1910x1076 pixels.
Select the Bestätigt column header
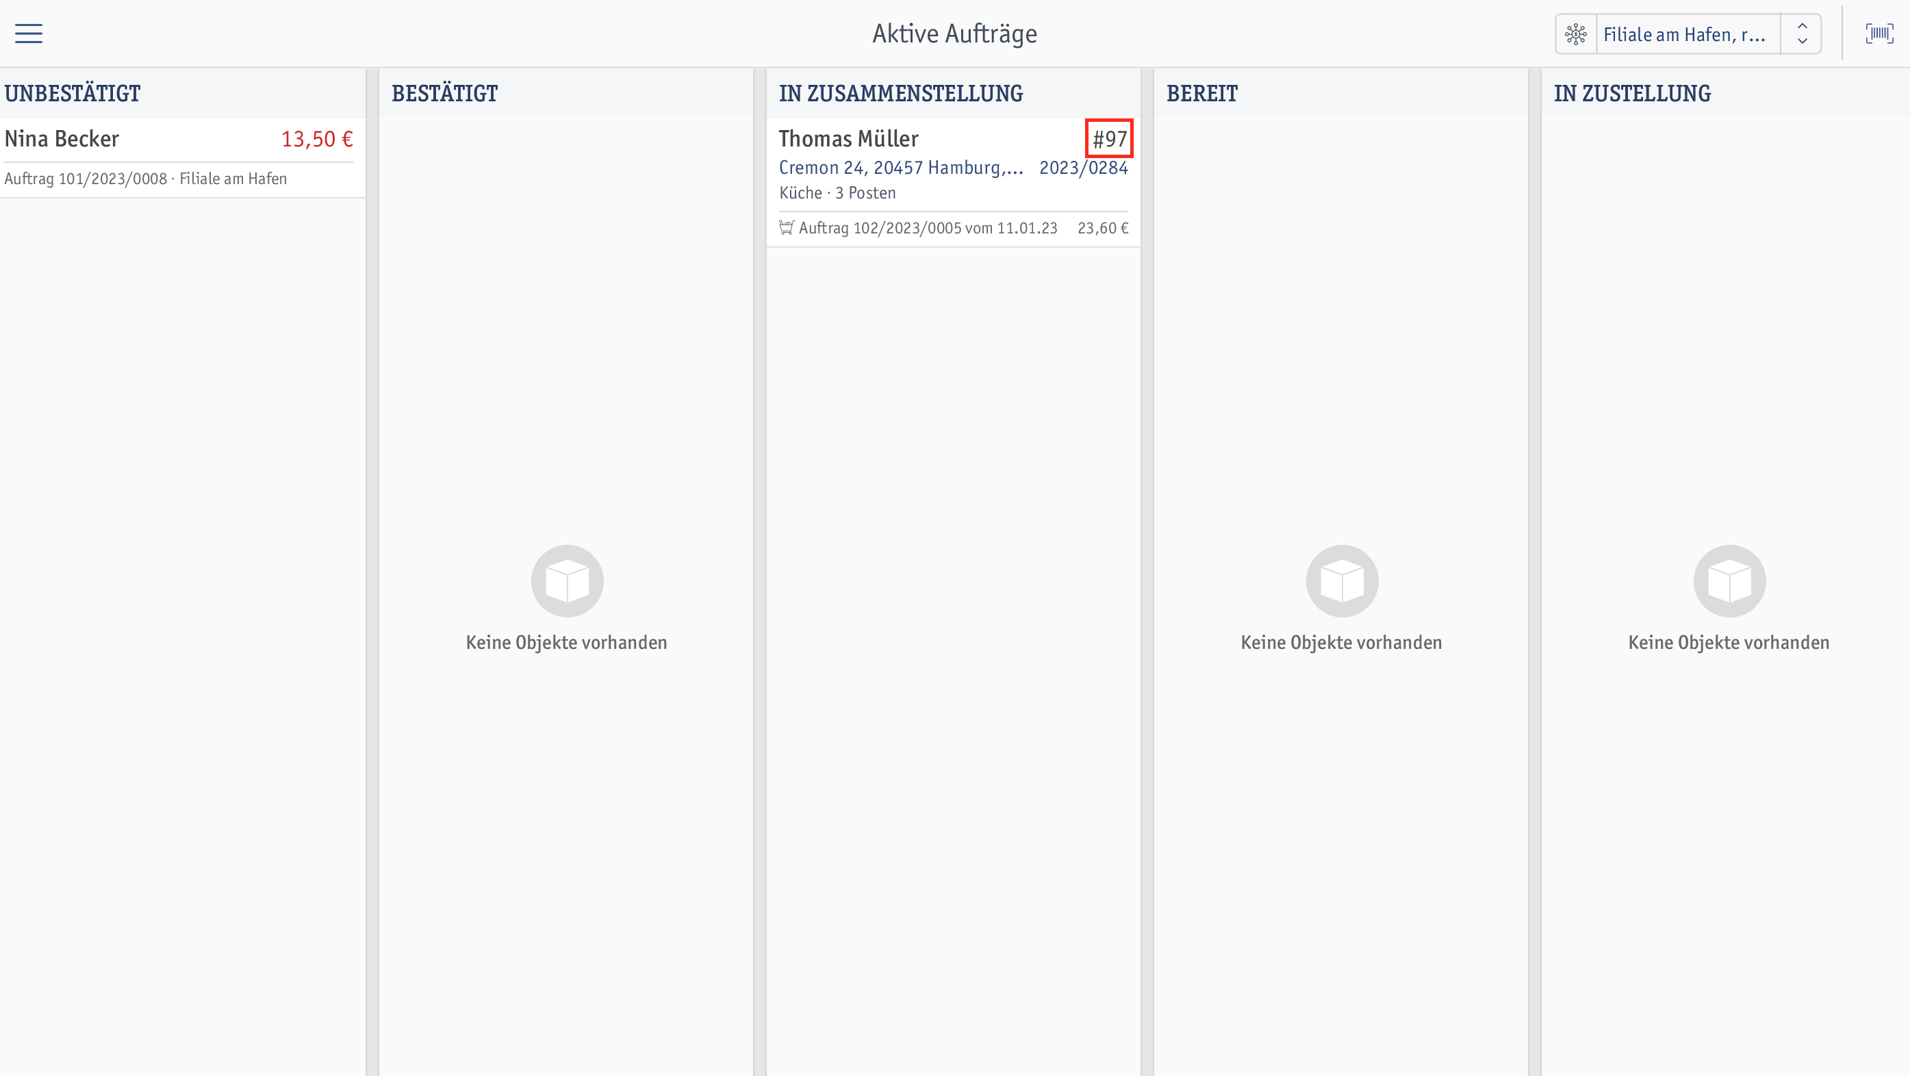(x=445, y=94)
